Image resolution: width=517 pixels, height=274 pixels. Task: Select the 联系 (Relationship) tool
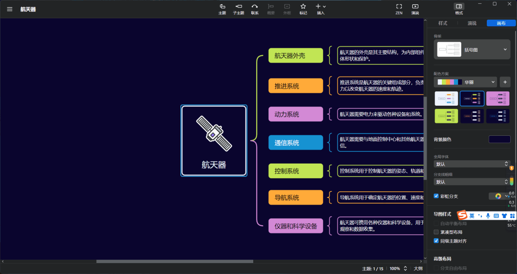pos(255,9)
